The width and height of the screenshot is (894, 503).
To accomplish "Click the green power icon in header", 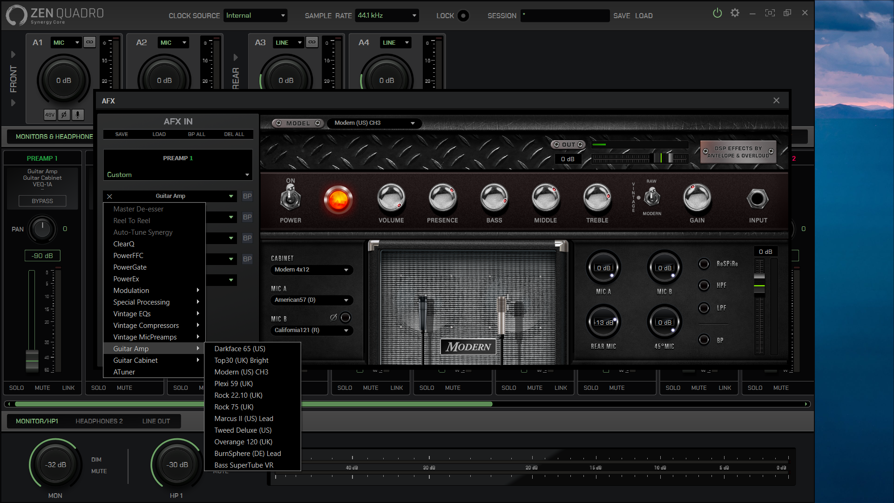I will (717, 13).
